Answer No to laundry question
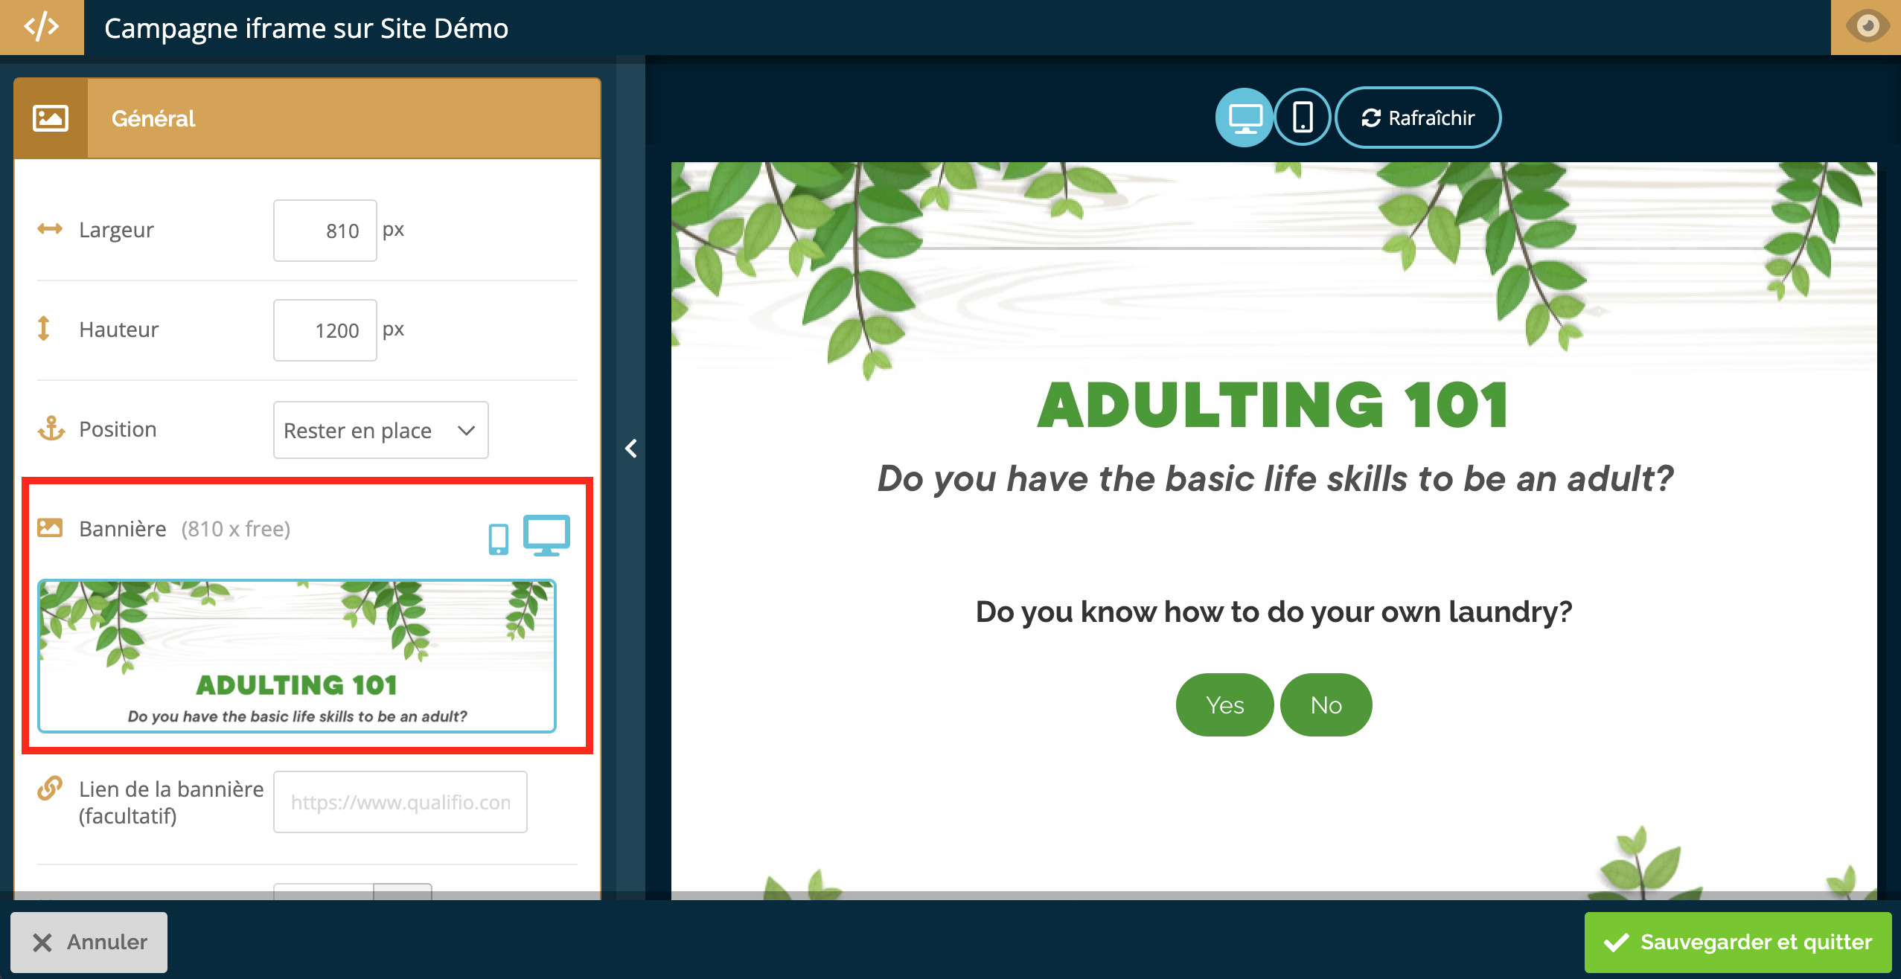The image size is (1901, 979). tap(1326, 704)
